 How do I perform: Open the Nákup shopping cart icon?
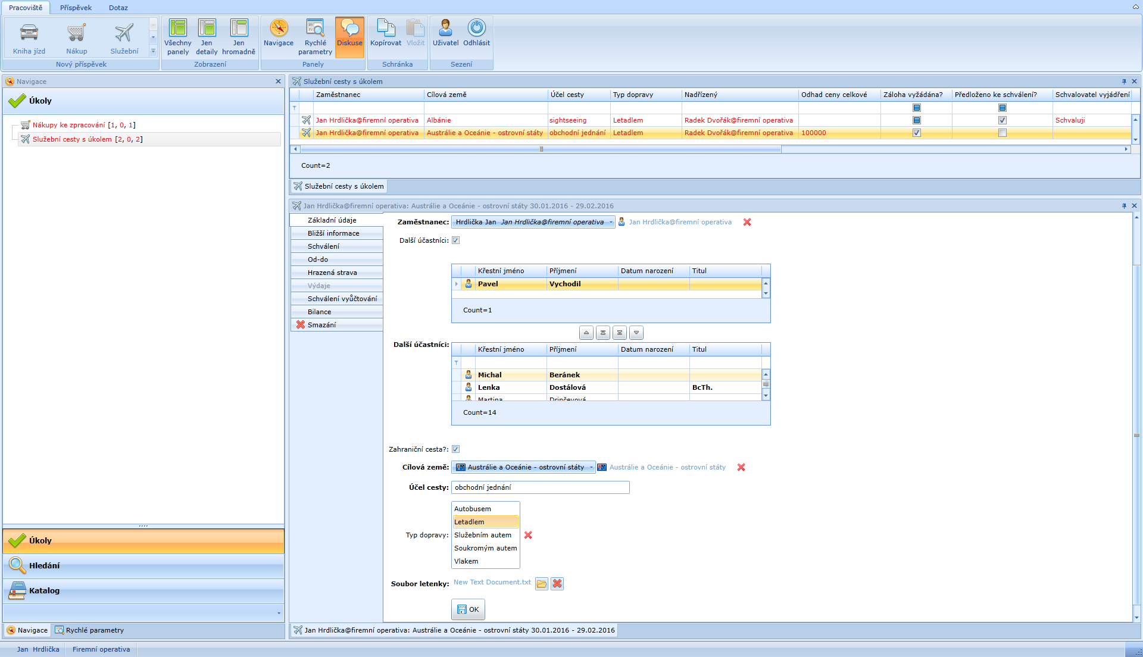point(76,33)
